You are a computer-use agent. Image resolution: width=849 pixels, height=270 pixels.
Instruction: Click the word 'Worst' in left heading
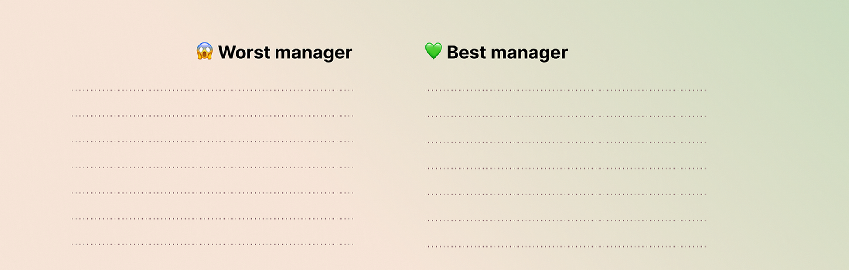pos(244,52)
